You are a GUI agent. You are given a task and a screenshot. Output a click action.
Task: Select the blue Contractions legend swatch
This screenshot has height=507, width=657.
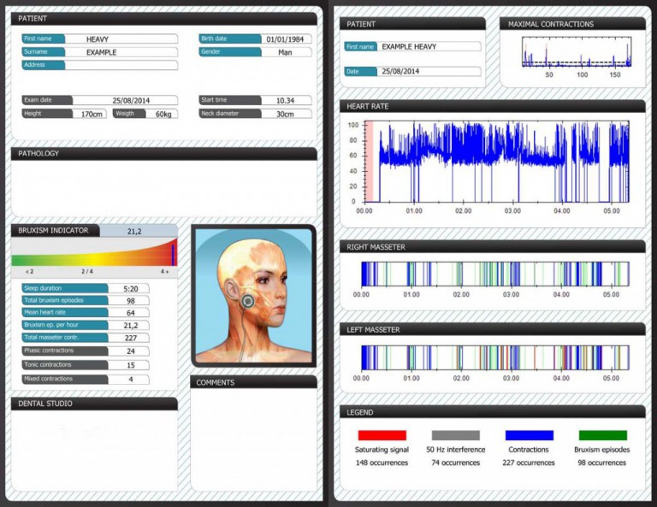tap(529, 435)
